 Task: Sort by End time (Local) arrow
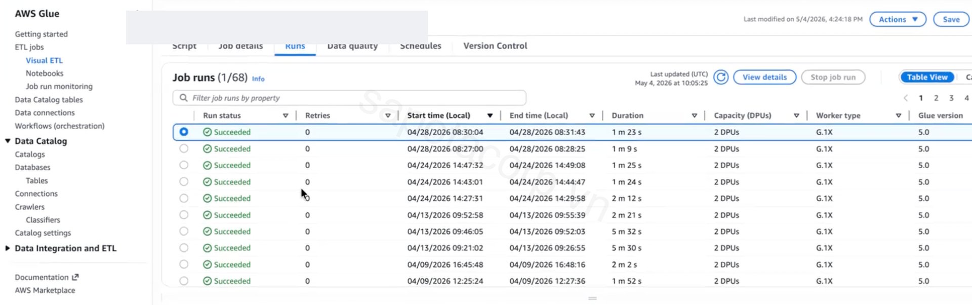[592, 116]
